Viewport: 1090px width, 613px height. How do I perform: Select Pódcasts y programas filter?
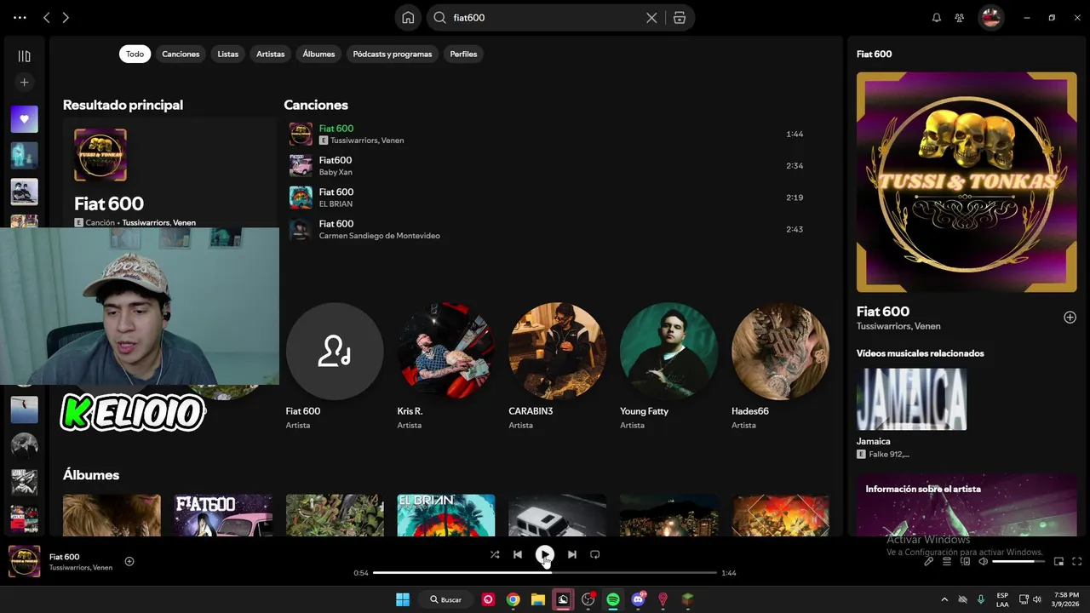[393, 54]
